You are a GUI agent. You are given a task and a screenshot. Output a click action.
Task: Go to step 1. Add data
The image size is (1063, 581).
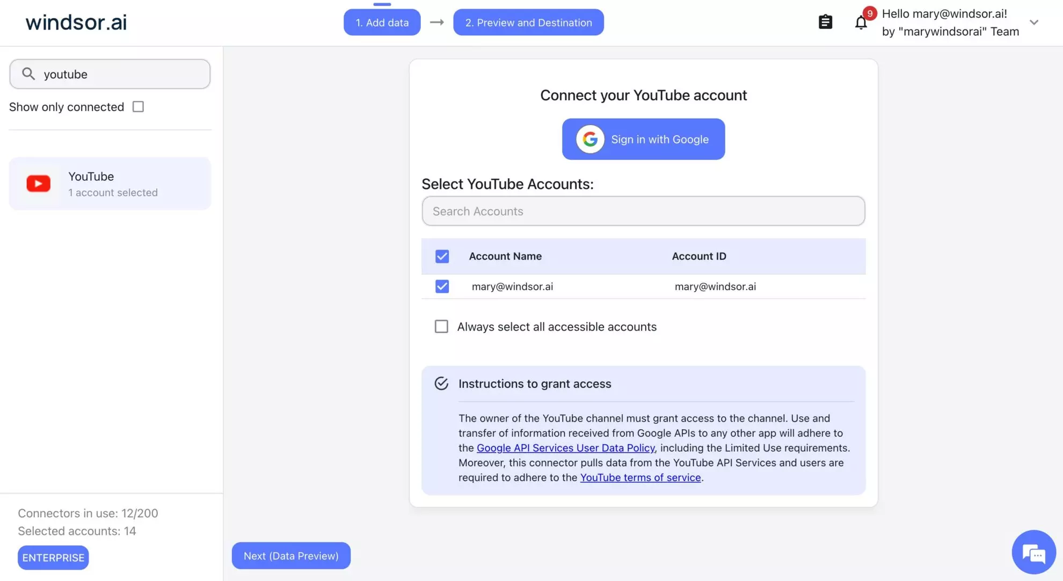tap(382, 23)
